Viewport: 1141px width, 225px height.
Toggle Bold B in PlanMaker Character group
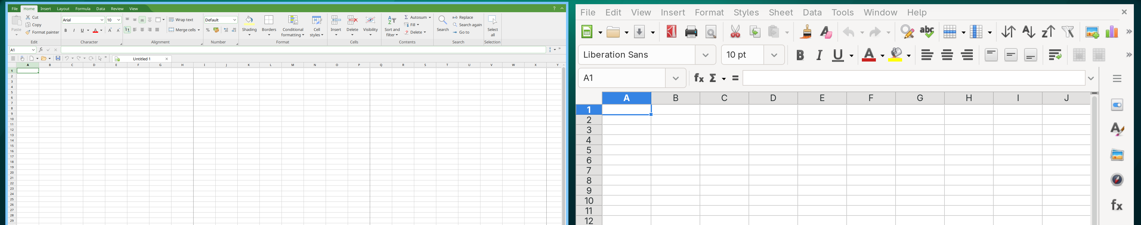point(66,30)
